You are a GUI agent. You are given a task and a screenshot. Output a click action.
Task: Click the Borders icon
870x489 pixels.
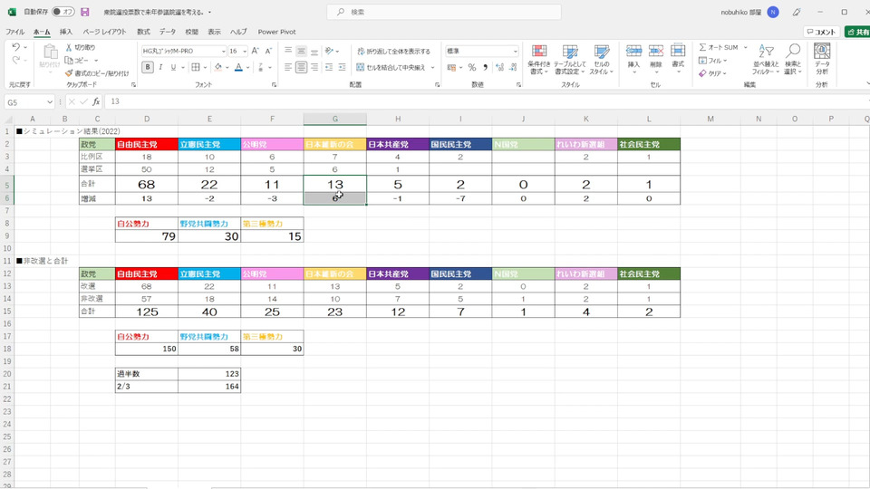[196, 67]
